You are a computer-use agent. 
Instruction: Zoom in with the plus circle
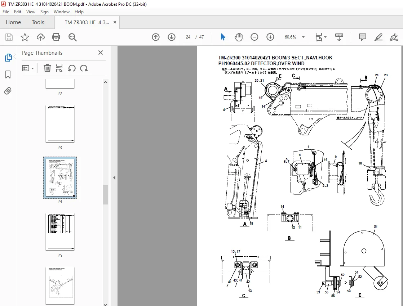(270, 37)
